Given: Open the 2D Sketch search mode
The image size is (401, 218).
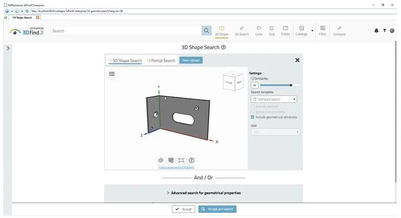Looking at the screenshot, I should tap(242, 31).
